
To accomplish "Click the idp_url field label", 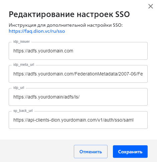I will [19, 88].
